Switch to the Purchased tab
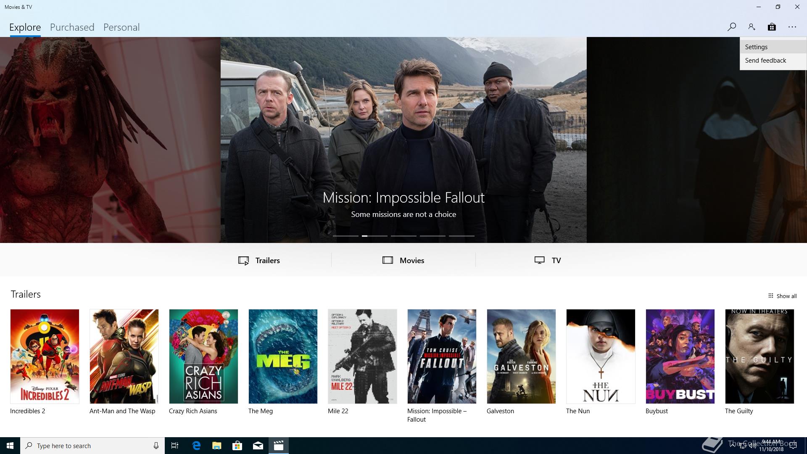The image size is (807, 454). pos(72,27)
